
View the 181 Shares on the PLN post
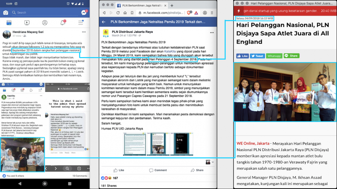[109, 186]
